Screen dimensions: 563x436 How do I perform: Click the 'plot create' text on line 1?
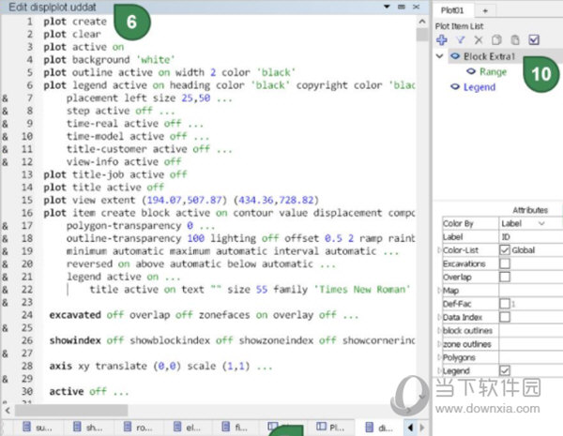coord(75,22)
